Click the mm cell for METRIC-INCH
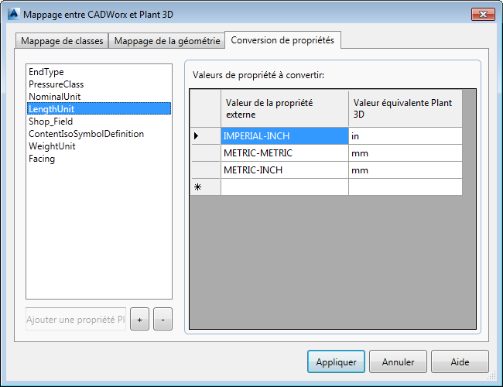This screenshot has height=387, width=503. tap(405, 170)
